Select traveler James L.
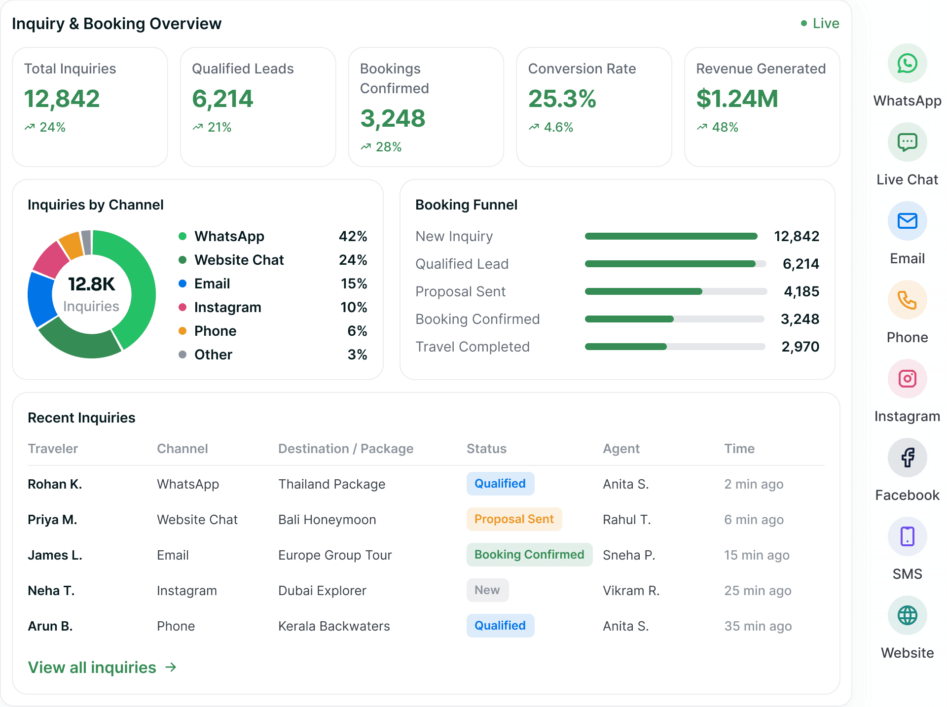The image size is (947, 707). [x=55, y=555]
